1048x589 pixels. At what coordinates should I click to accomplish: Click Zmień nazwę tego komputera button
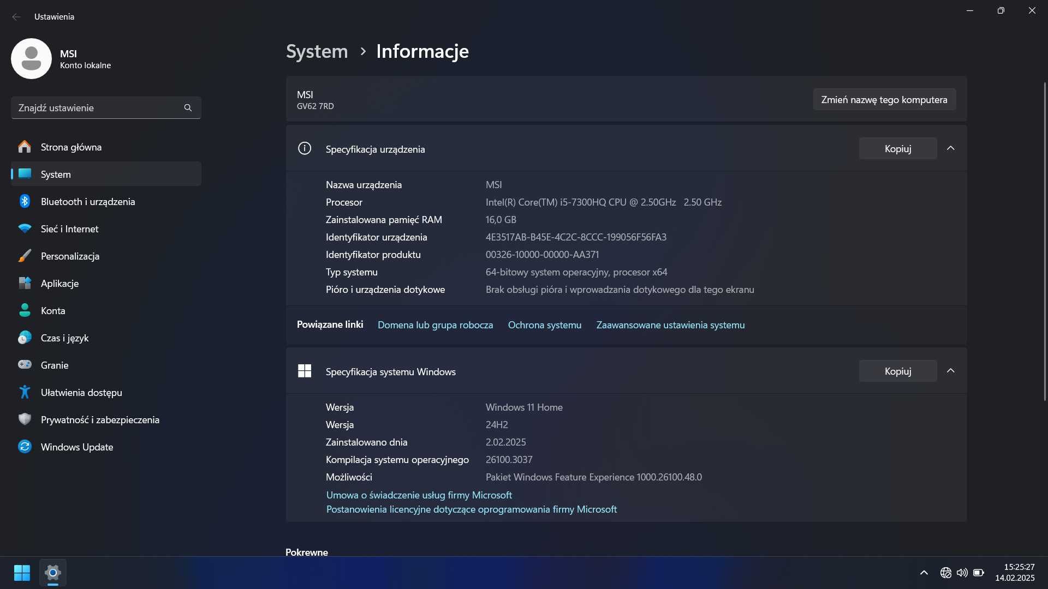pyautogui.click(x=884, y=99)
